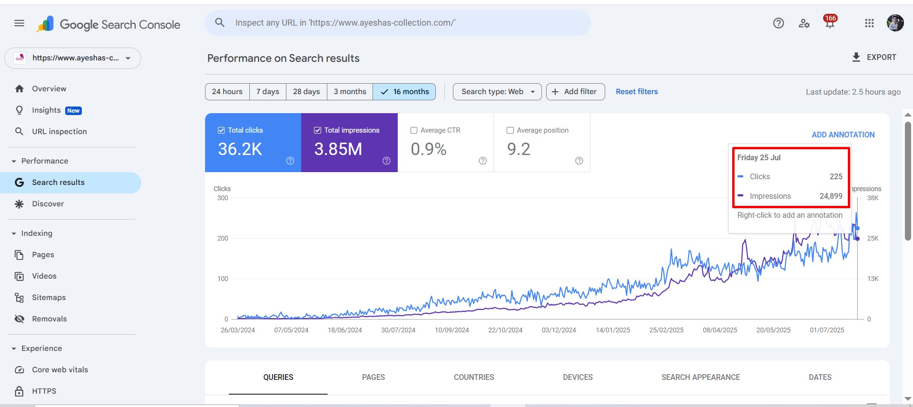913x407 pixels.
Task: Click the ADD ANNOTATION link
Action: (843, 135)
